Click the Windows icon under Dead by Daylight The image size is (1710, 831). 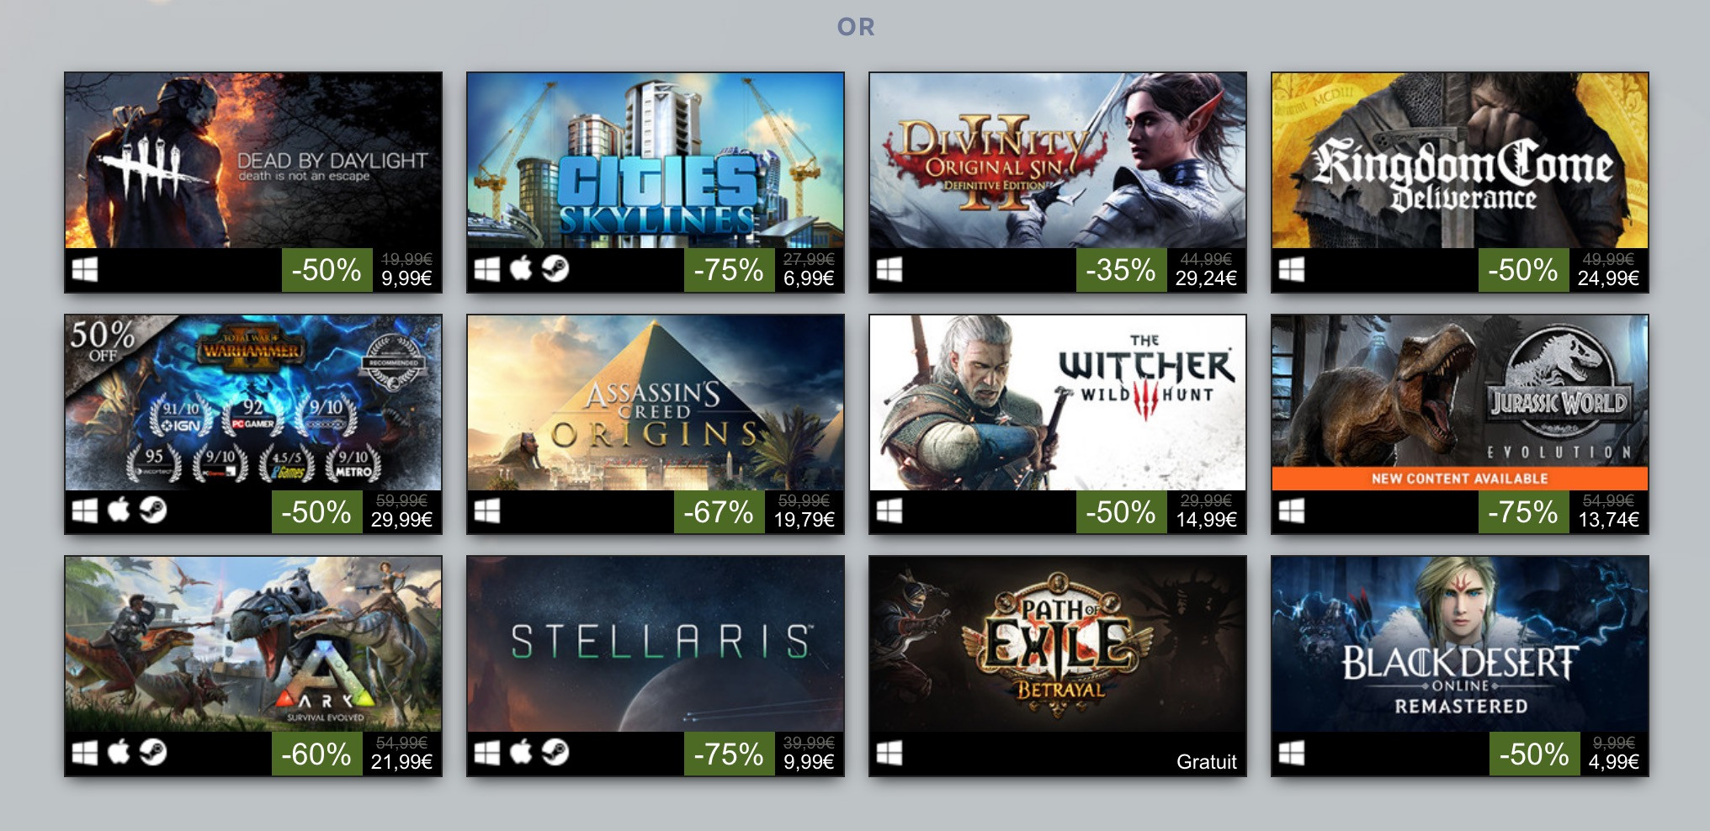click(85, 269)
